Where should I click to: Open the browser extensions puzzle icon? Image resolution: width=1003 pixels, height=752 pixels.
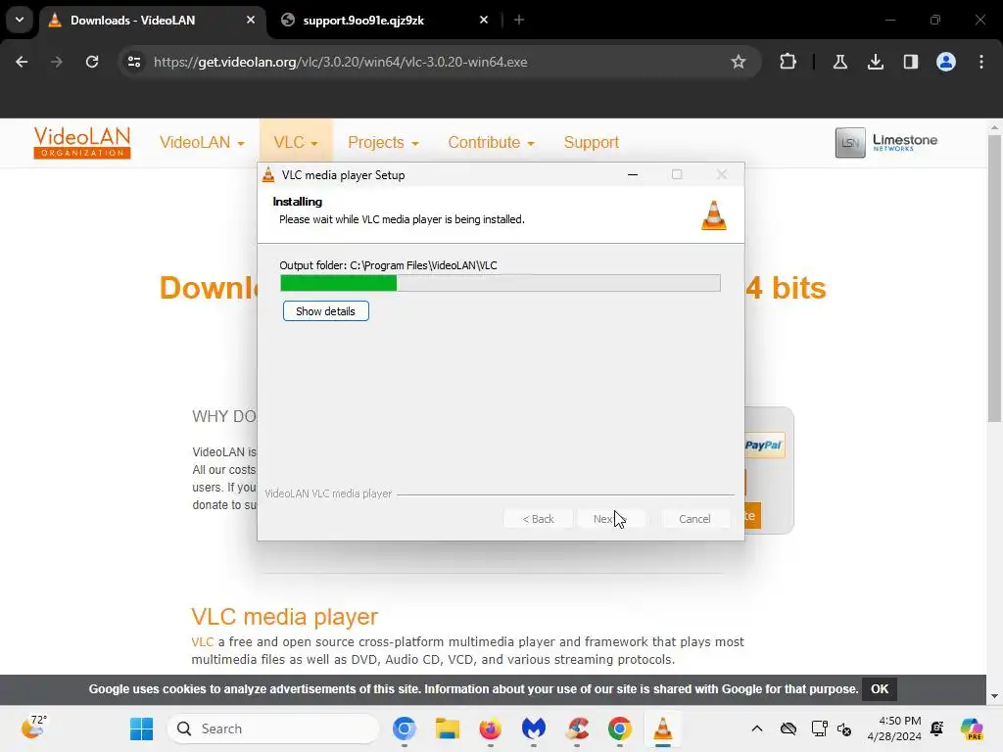point(788,62)
